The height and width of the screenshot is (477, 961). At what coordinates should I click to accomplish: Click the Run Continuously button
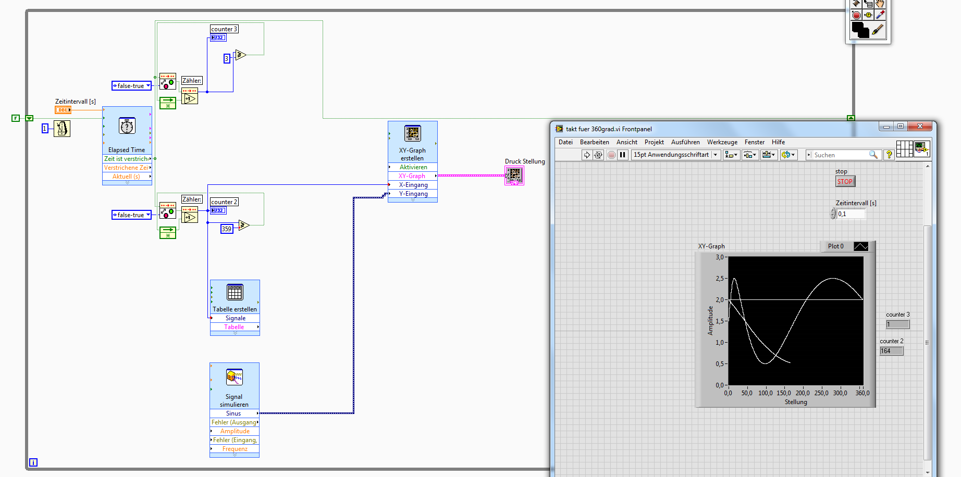[x=598, y=155]
